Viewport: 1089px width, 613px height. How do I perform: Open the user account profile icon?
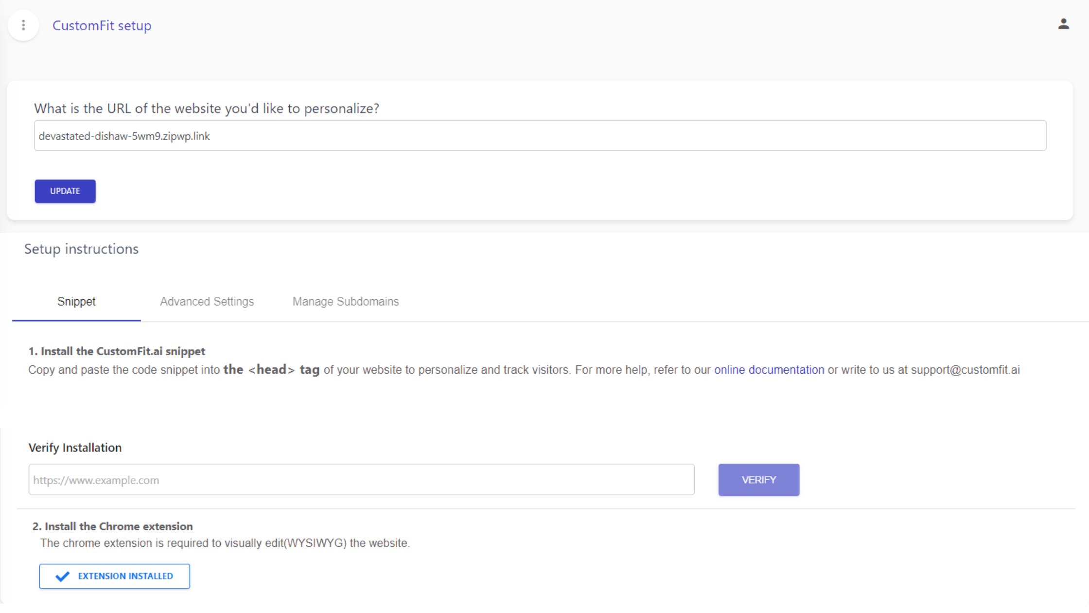click(1063, 24)
